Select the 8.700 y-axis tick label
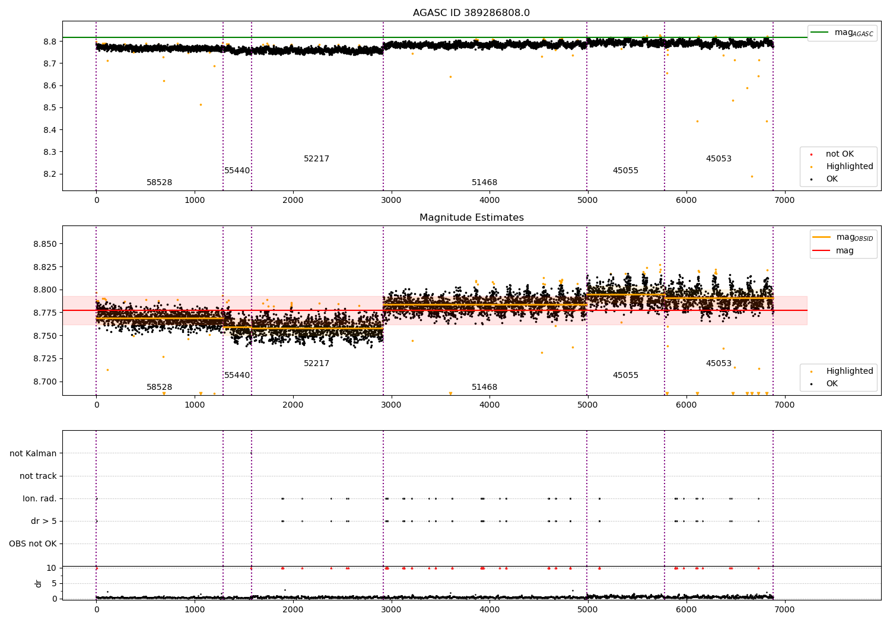The image size is (890, 623). point(45,382)
